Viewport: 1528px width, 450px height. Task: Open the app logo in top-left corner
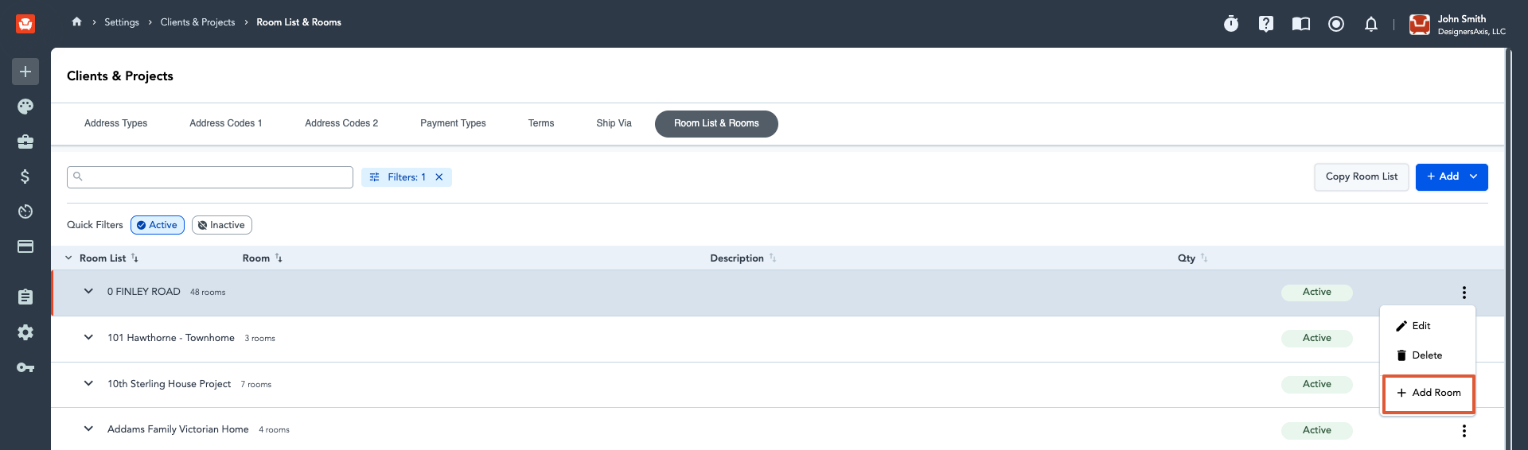pyautogui.click(x=25, y=24)
